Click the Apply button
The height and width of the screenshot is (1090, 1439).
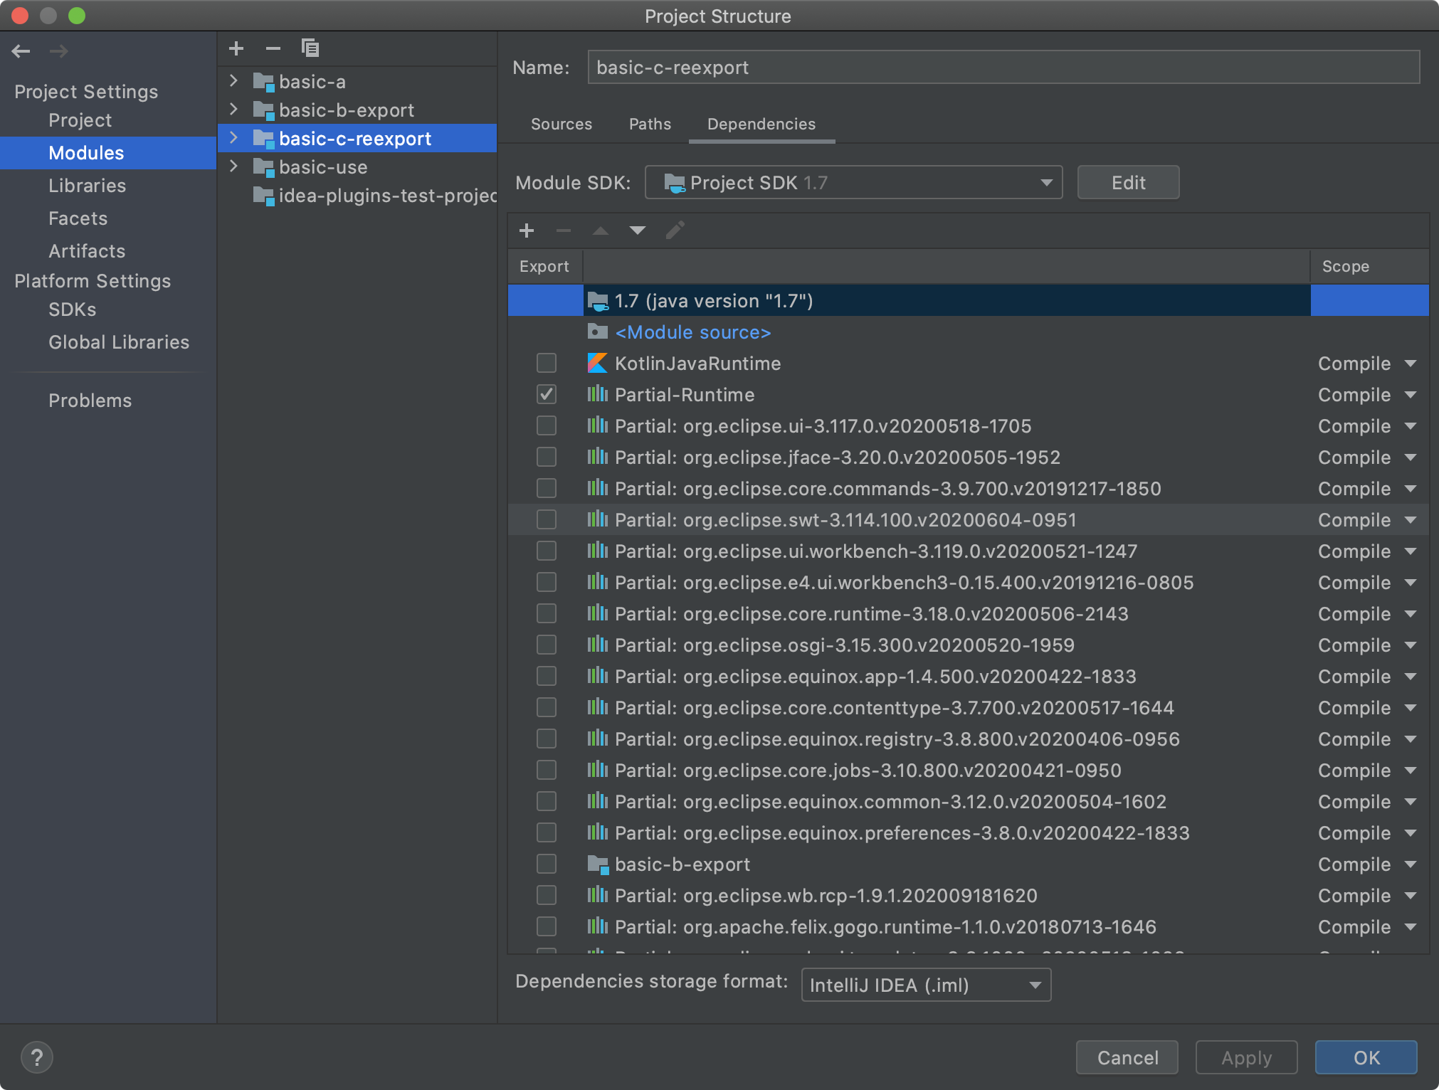click(x=1247, y=1057)
